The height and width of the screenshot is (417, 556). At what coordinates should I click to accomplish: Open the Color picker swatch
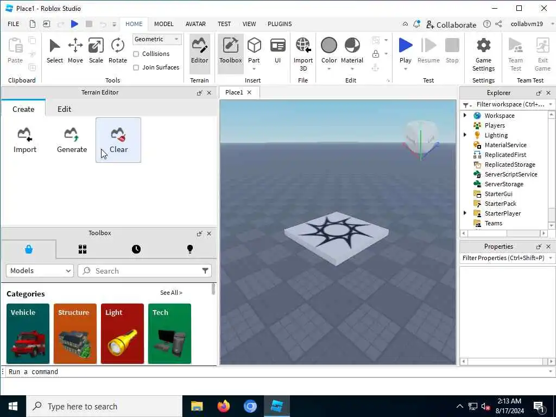328,46
